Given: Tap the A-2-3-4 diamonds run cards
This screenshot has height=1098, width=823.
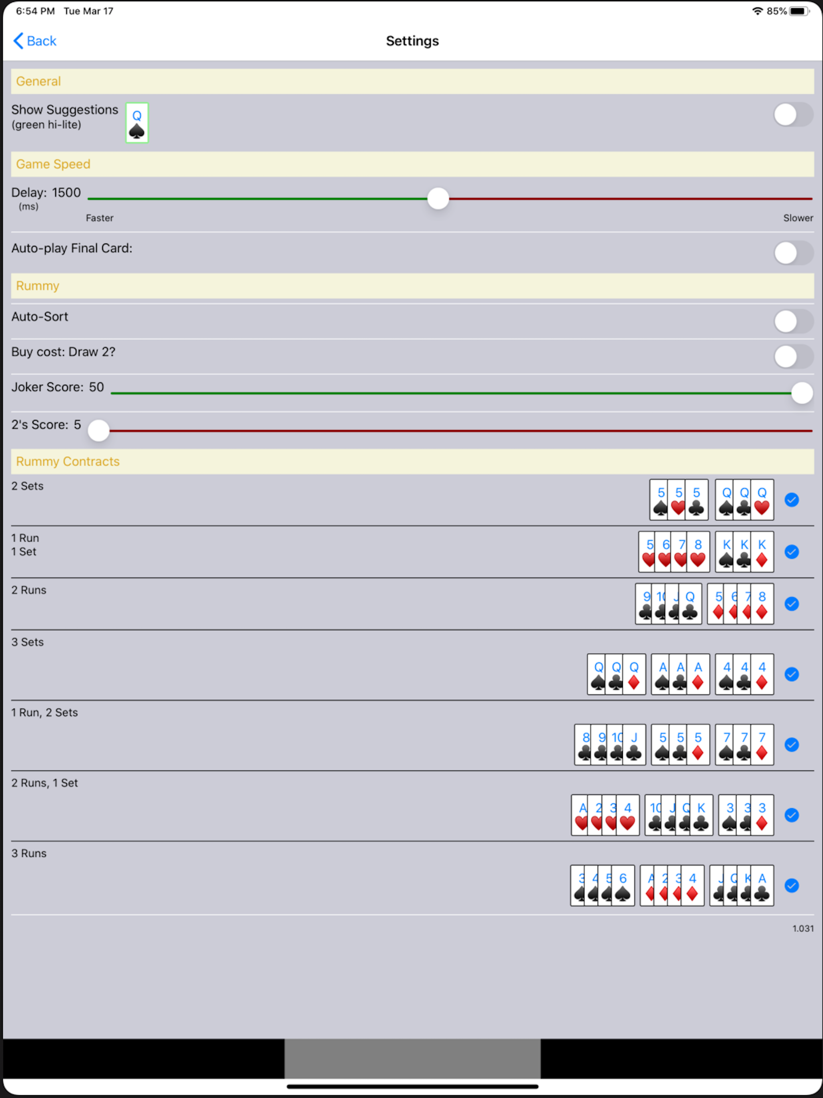Looking at the screenshot, I should click(x=672, y=885).
